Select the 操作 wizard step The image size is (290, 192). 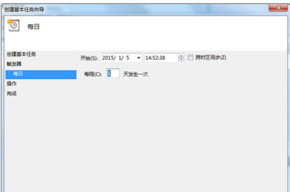point(12,83)
